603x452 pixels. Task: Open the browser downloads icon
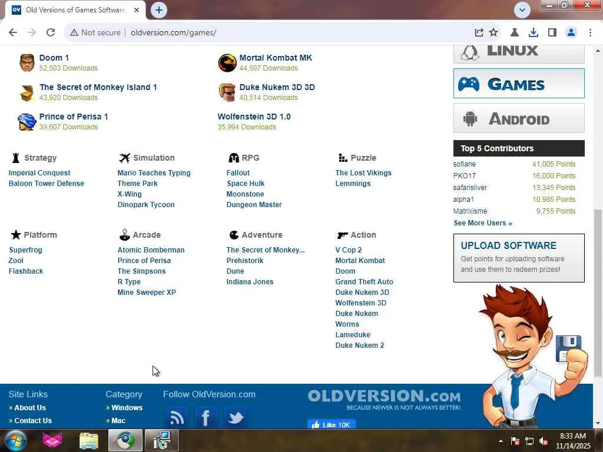(x=533, y=33)
